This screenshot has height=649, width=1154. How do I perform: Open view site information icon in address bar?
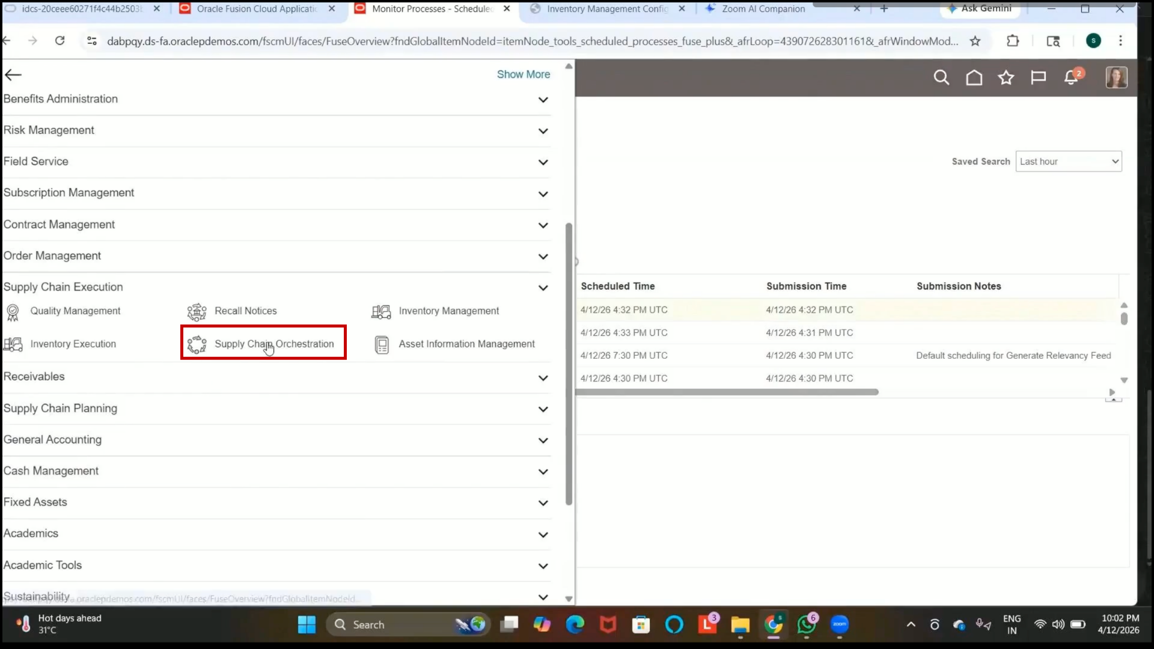[x=92, y=41]
